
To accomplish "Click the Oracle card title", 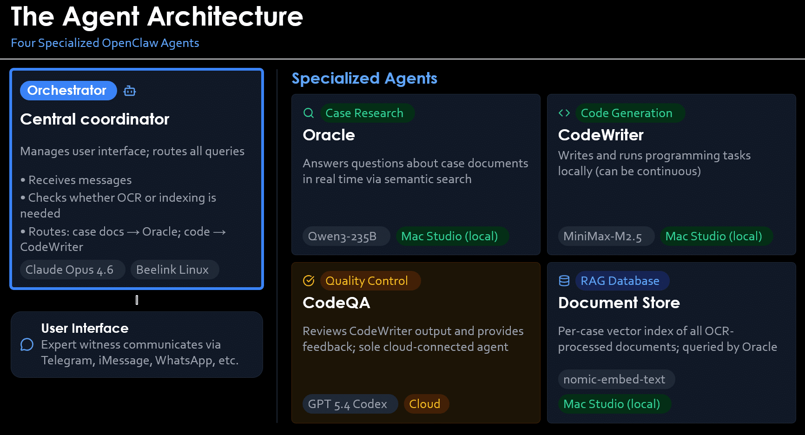I will [x=329, y=135].
